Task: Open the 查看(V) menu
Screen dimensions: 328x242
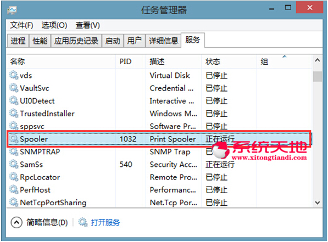Action: [88, 25]
